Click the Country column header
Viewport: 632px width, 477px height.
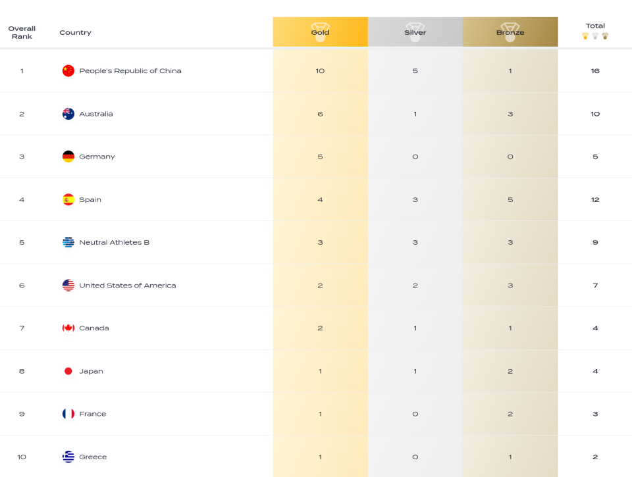(75, 32)
